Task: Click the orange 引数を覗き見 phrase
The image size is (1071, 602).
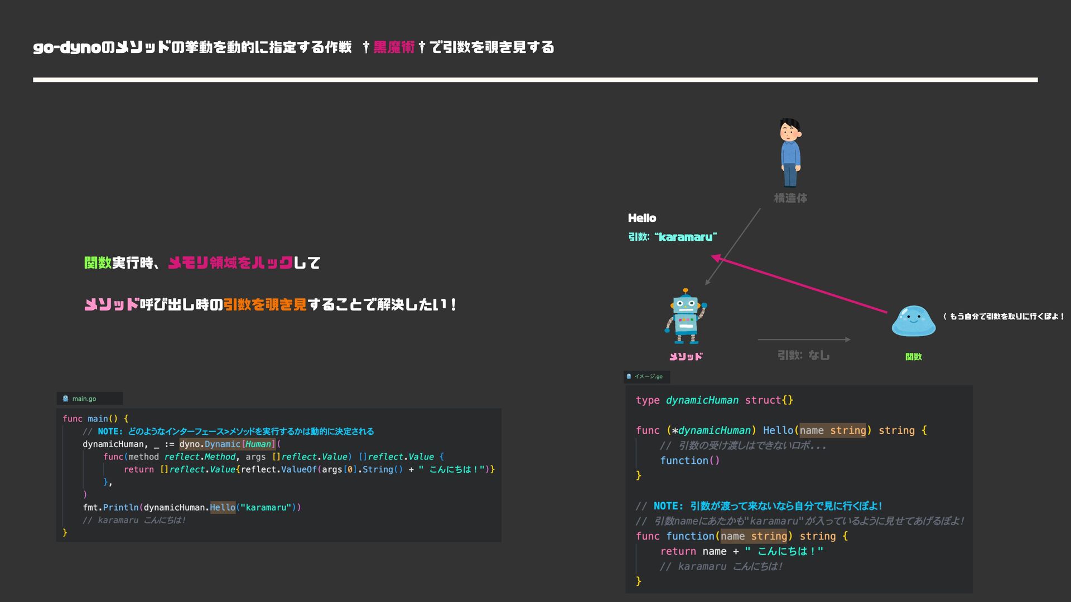Action: 265,305
